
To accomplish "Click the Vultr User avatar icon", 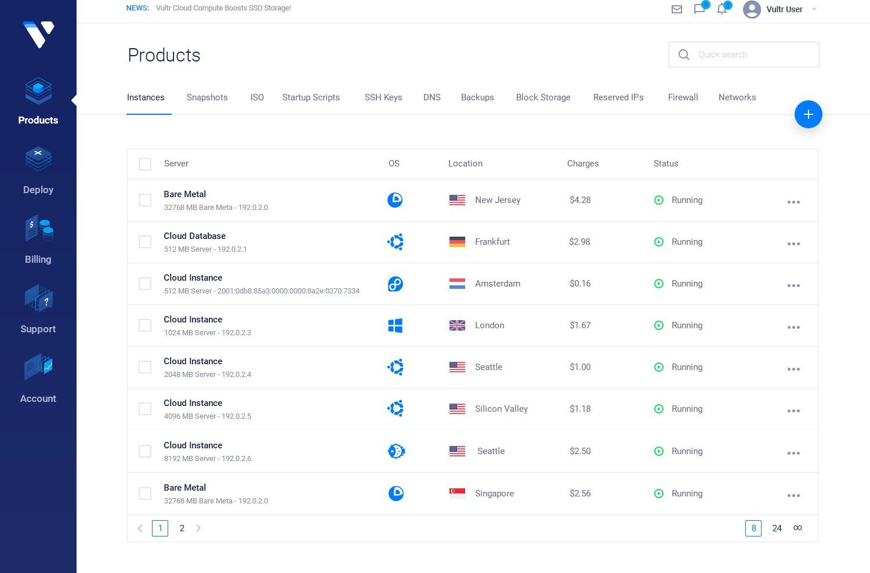I will click(x=752, y=9).
